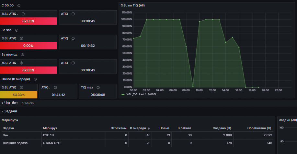Click the 53.33% yellow stat value
The image size is (297, 154).
pyautogui.click(x=18, y=95)
